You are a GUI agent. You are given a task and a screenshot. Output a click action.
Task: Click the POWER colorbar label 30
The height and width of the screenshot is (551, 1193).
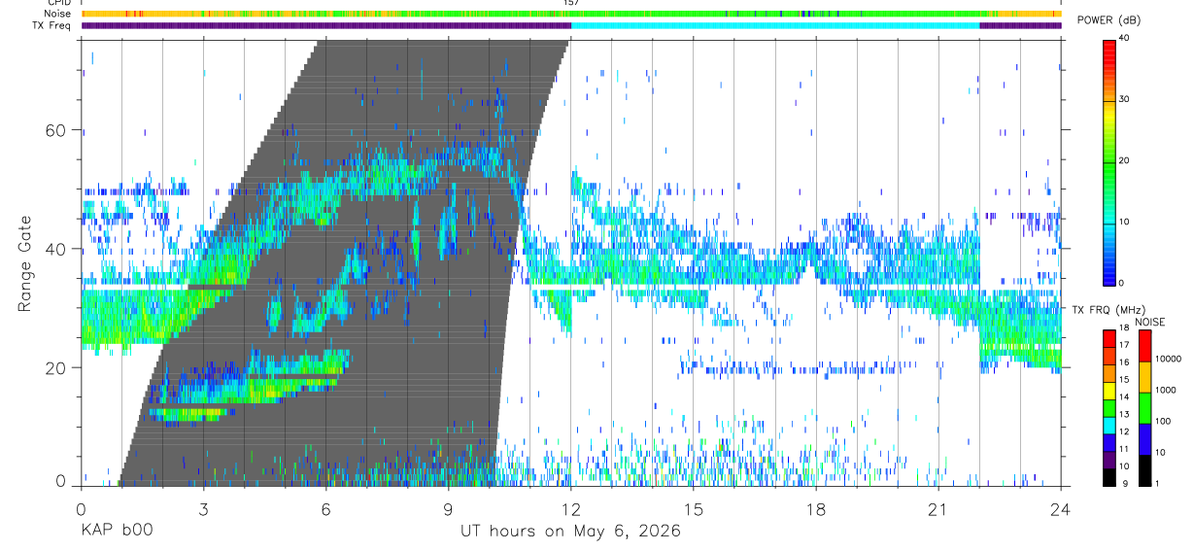(1126, 100)
